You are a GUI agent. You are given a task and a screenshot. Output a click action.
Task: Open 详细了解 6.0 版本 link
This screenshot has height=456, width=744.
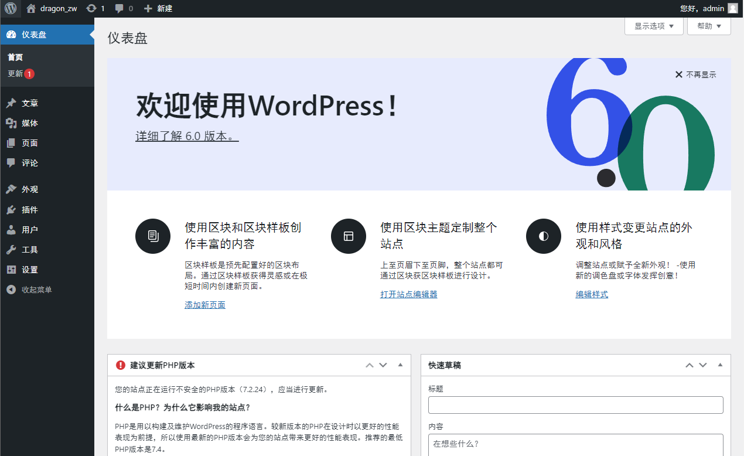(187, 136)
